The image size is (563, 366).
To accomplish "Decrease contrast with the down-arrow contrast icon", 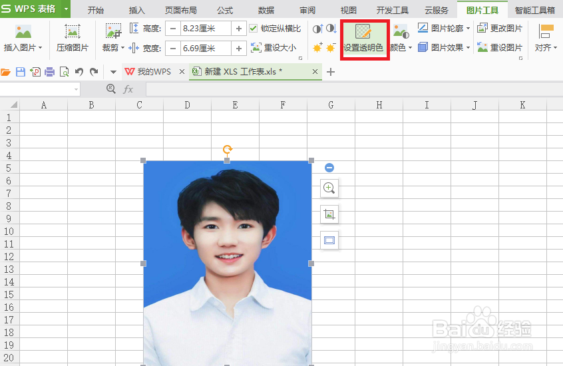I will point(331,29).
